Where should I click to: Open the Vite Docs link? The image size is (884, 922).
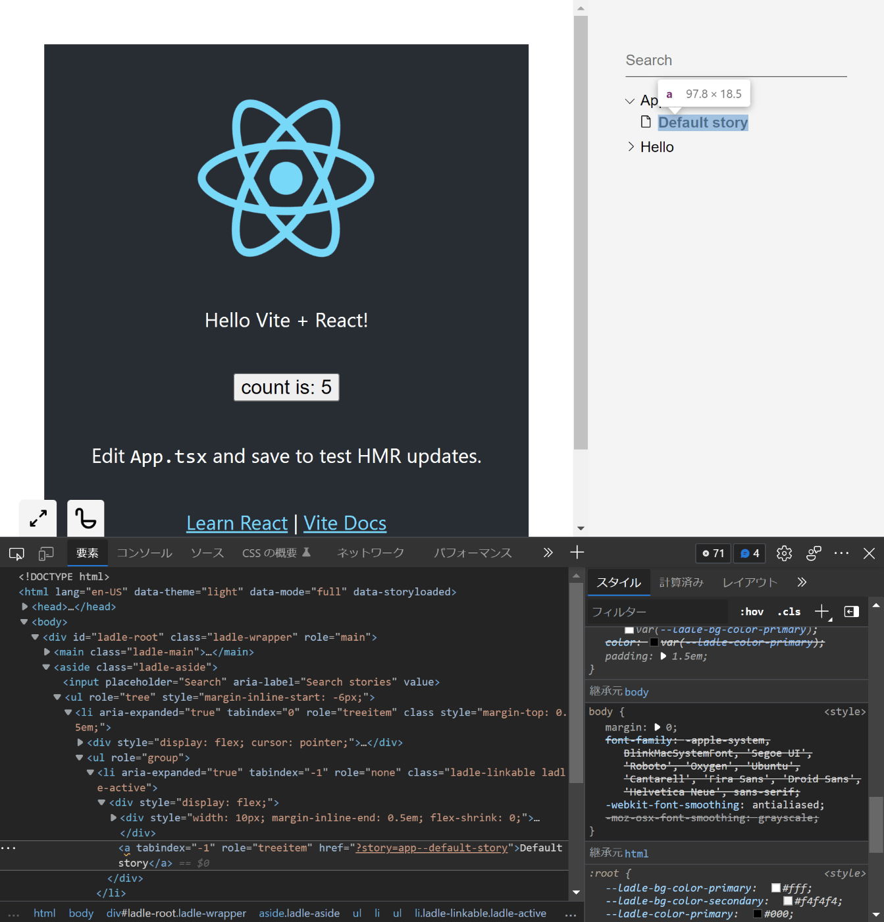click(345, 523)
